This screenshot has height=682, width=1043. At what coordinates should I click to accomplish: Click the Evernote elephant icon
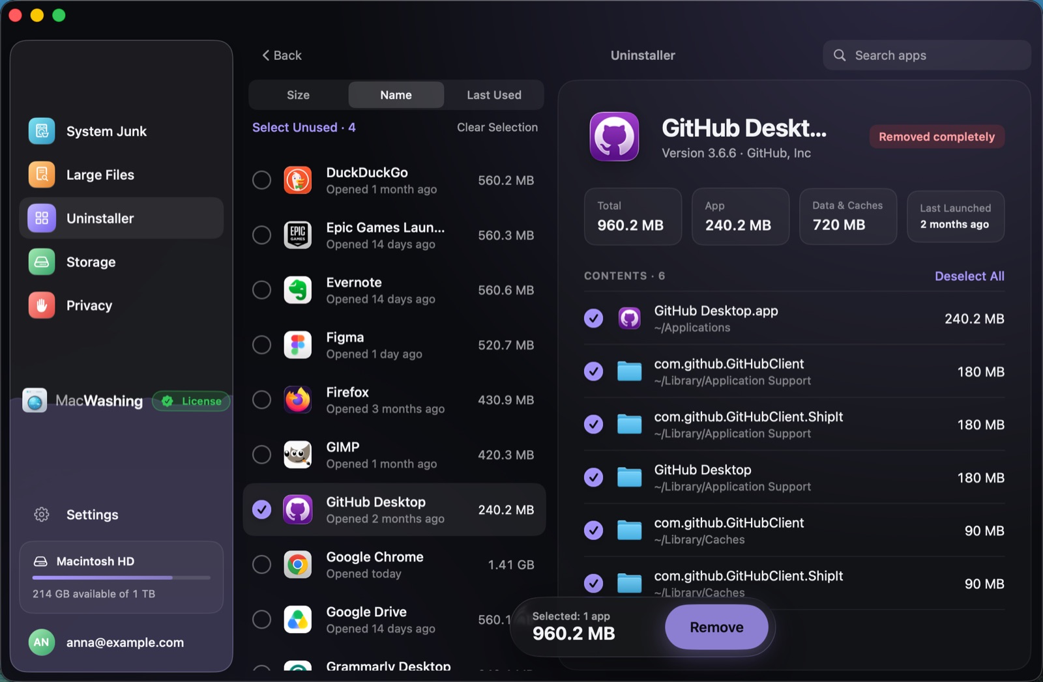click(298, 290)
